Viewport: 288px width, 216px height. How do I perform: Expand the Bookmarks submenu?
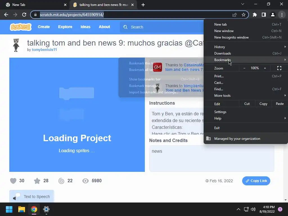coord(246,60)
